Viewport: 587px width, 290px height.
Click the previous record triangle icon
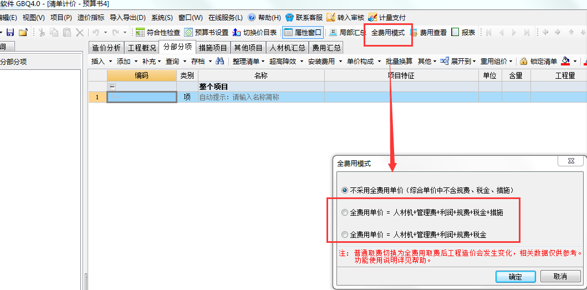pyautogui.click(x=501, y=33)
